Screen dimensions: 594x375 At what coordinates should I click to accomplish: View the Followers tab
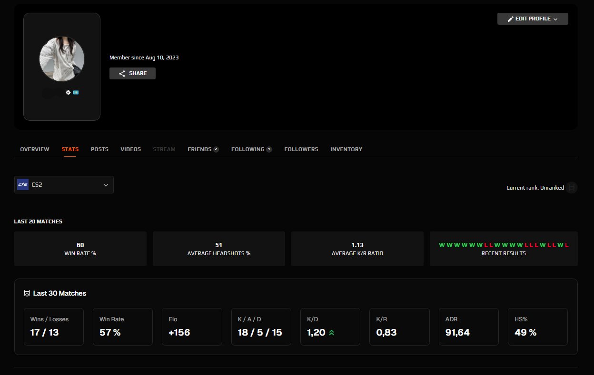click(301, 149)
